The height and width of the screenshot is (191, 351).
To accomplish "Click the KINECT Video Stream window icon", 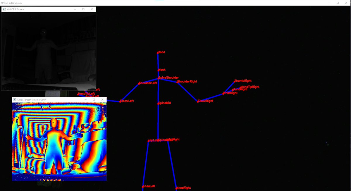I will tap(2, 3).
